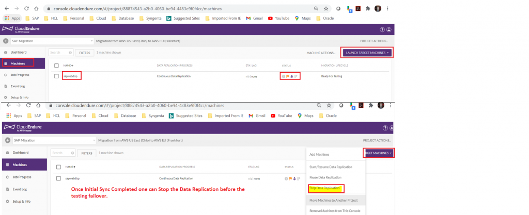This screenshot has height=215, width=529.
Task: Choose Pause Data Replication from menu
Action: tap(325, 177)
